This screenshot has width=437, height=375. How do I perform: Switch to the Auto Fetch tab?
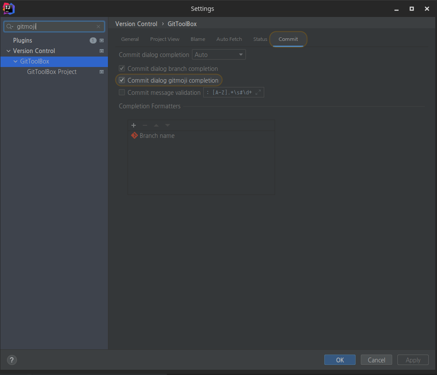tap(229, 39)
